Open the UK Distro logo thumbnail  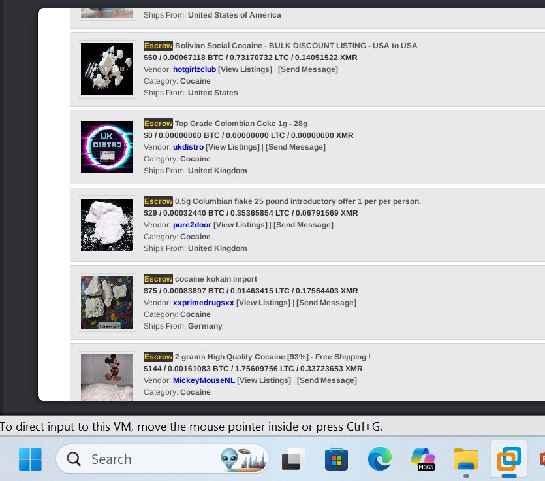[x=107, y=147]
